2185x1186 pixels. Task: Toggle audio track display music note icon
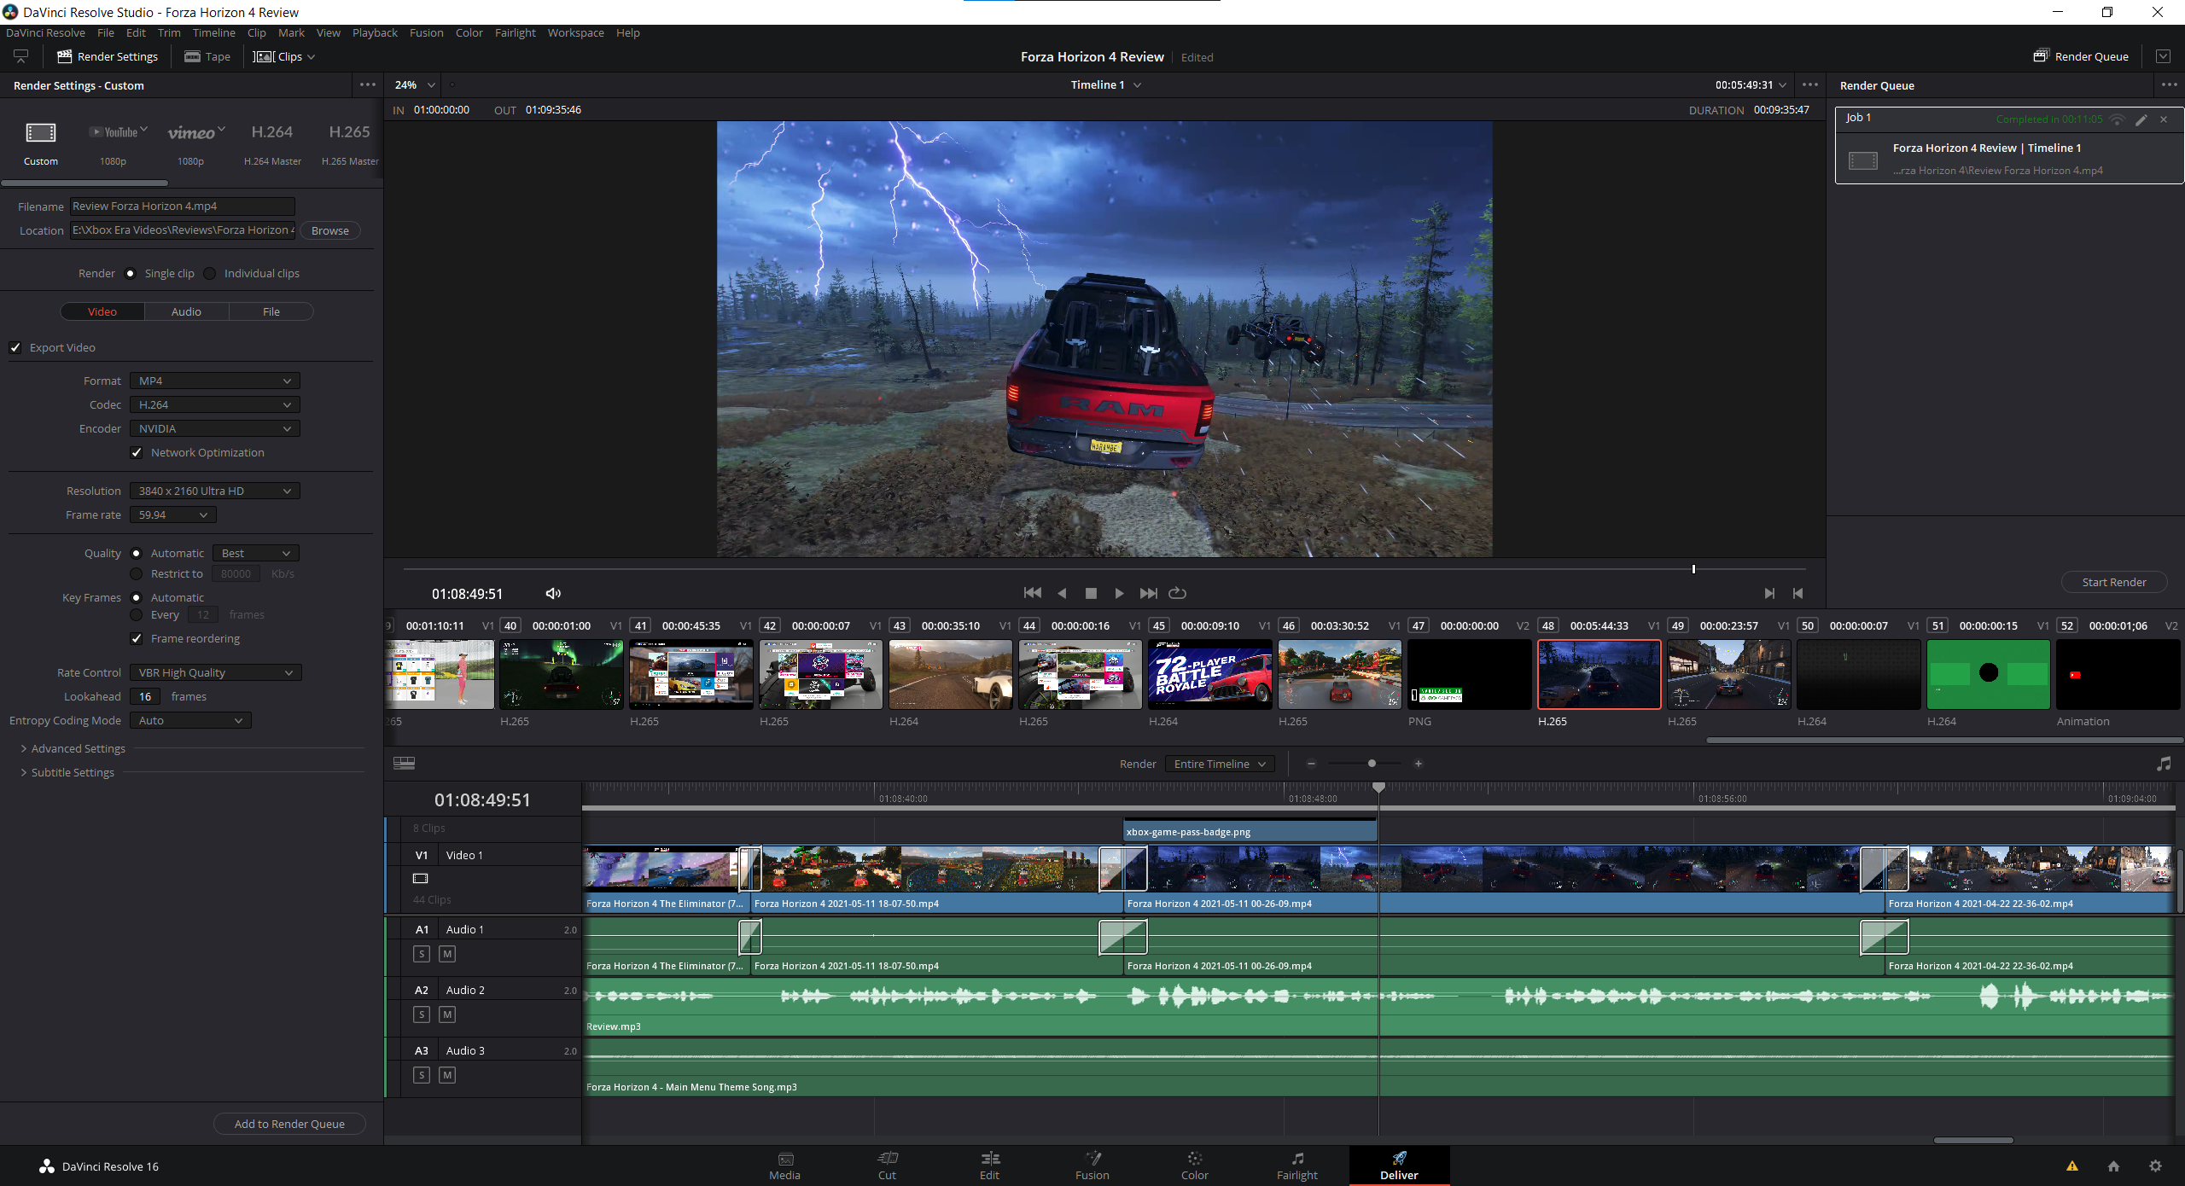(x=2164, y=764)
